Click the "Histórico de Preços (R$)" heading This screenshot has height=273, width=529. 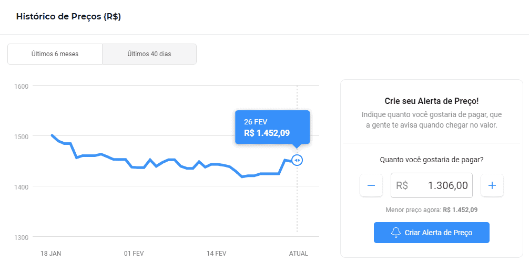click(x=69, y=17)
